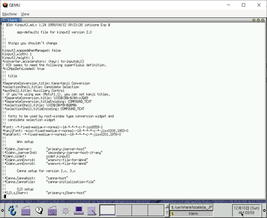Viewport: 267px width, 218px height.
Task: Click 'Candidate Selection' title text
Action: 61,87
